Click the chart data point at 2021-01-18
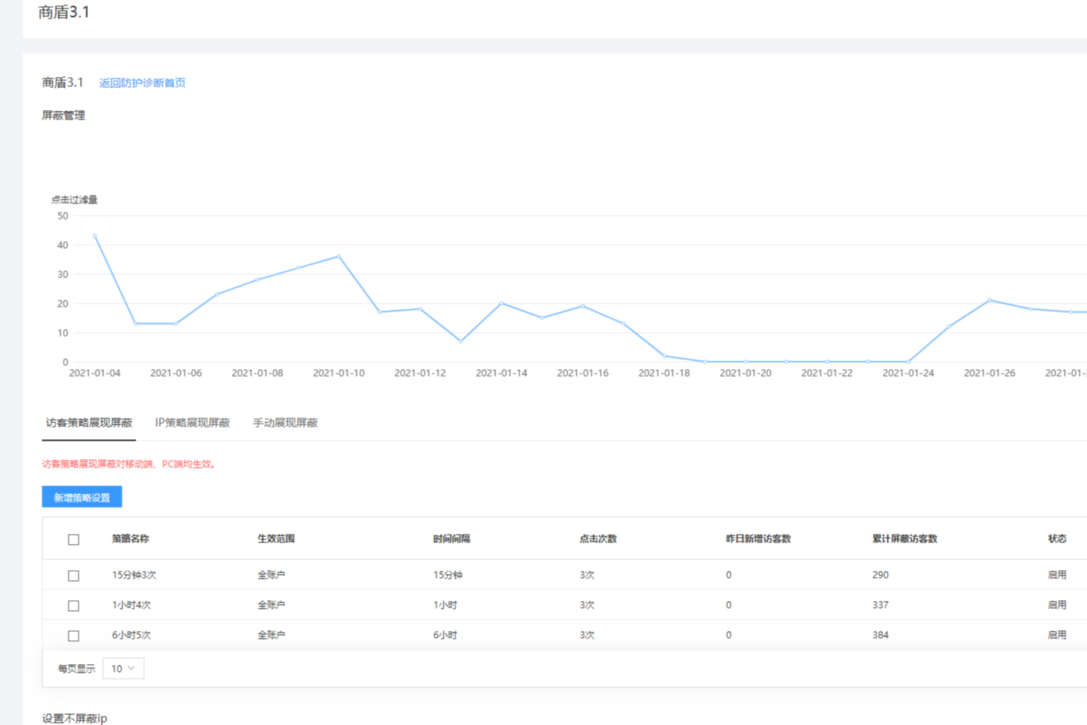Screen dimensions: 1087x725 tap(664, 356)
